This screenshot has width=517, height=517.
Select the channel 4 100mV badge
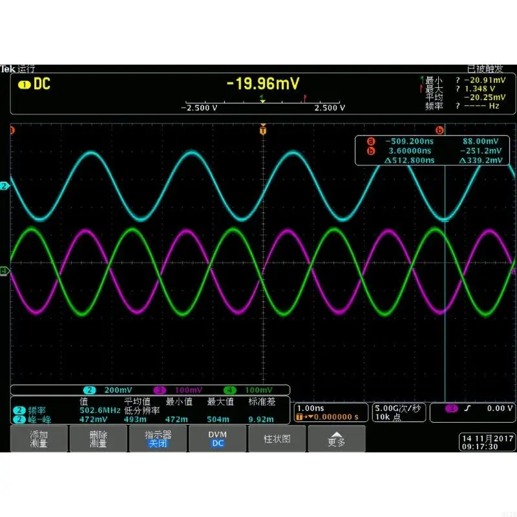(x=244, y=390)
